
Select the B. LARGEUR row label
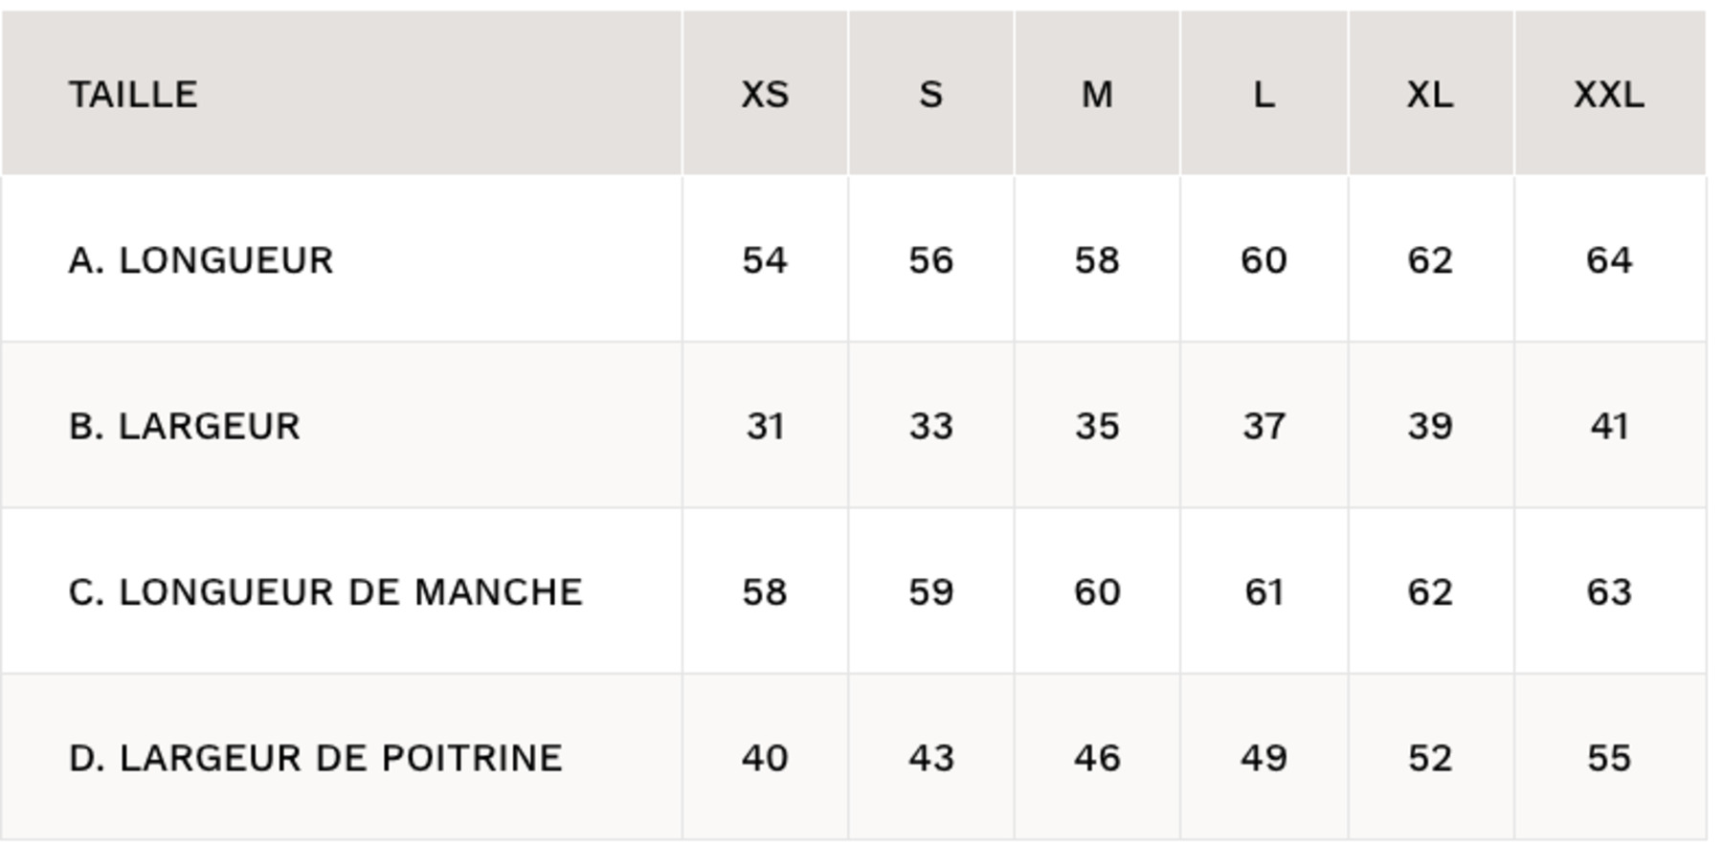[185, 426]
